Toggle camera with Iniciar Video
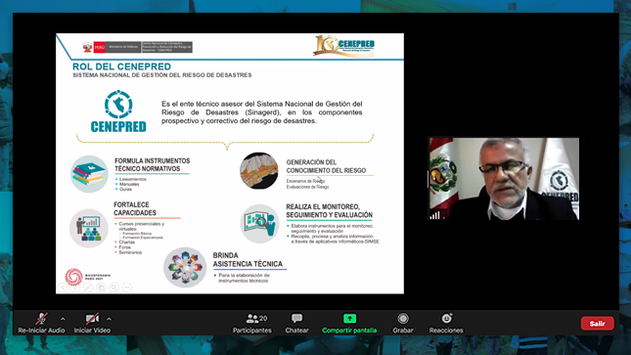 92,324
